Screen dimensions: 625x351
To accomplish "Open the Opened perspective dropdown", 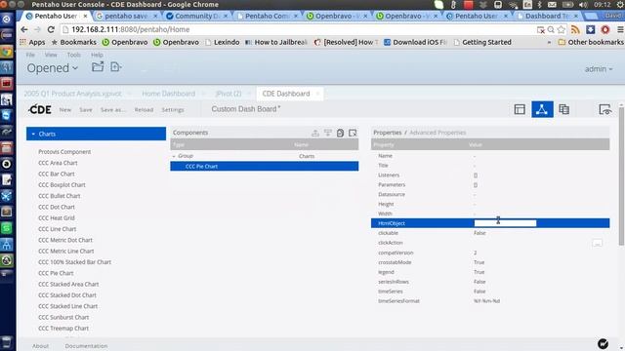I will coord(53,68).
